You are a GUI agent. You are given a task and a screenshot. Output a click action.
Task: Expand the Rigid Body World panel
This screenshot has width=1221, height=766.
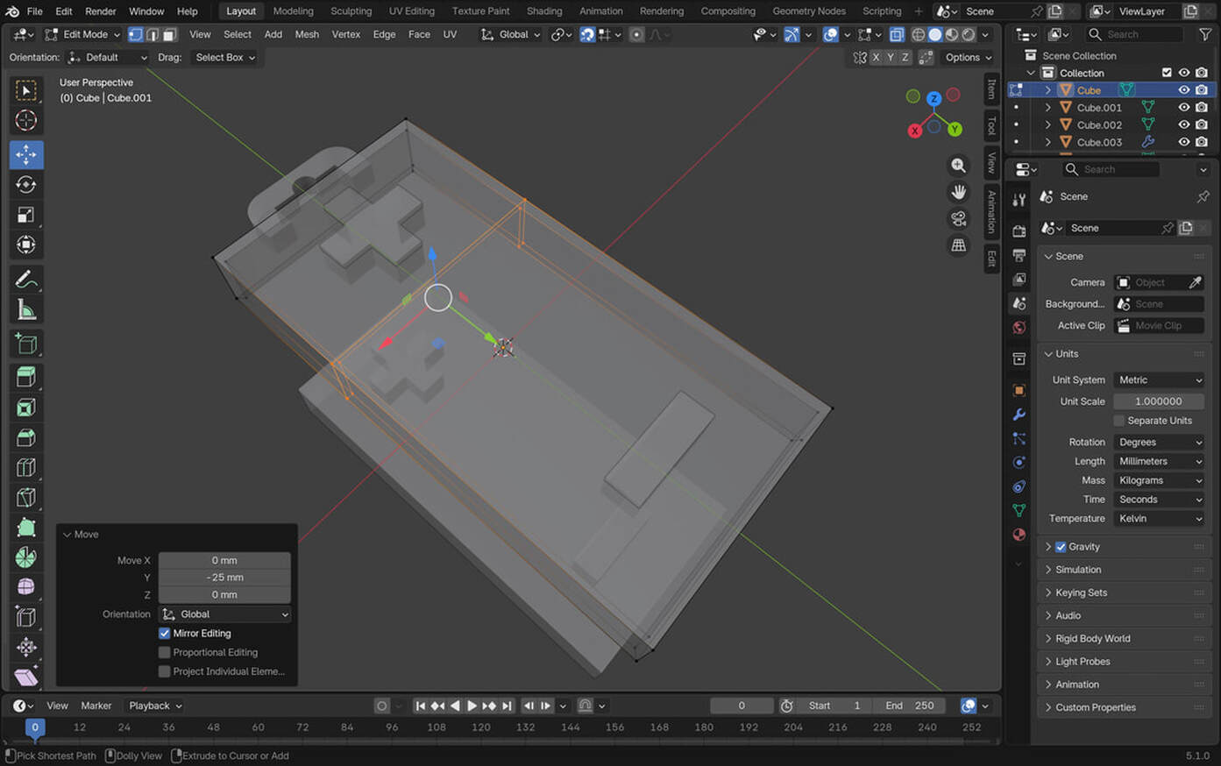pyautogui.click(x=1092, y=639)
